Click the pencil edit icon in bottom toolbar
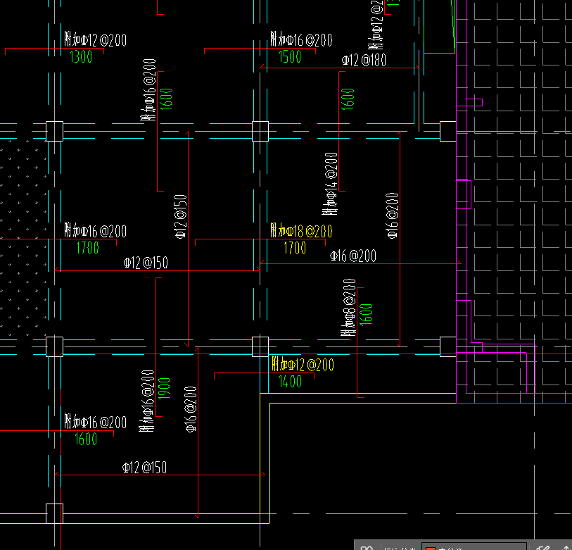 (x=543, y=548)
